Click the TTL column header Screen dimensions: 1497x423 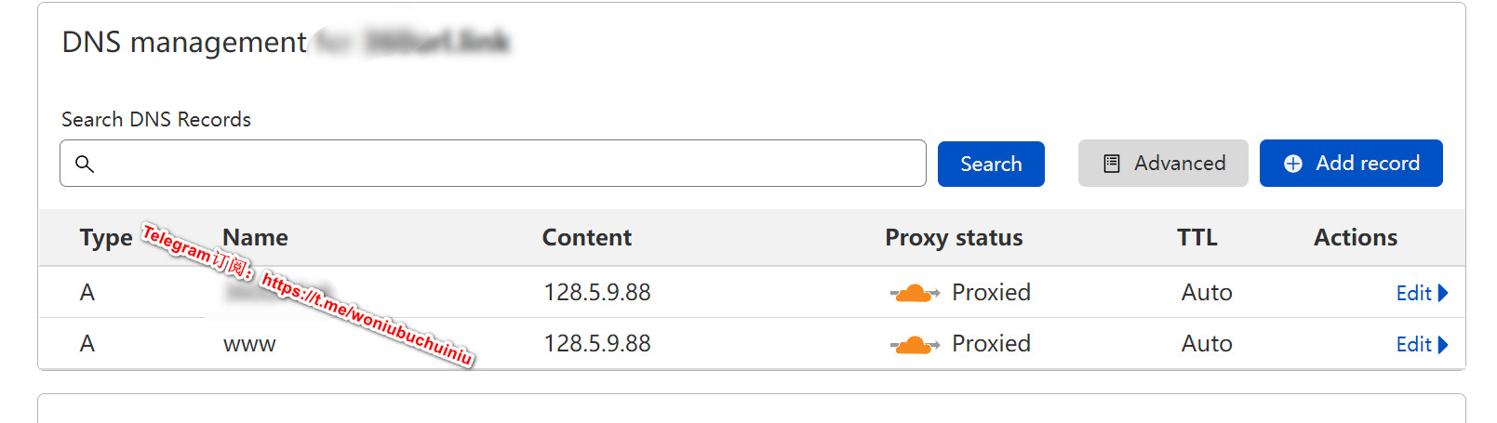1196,238
